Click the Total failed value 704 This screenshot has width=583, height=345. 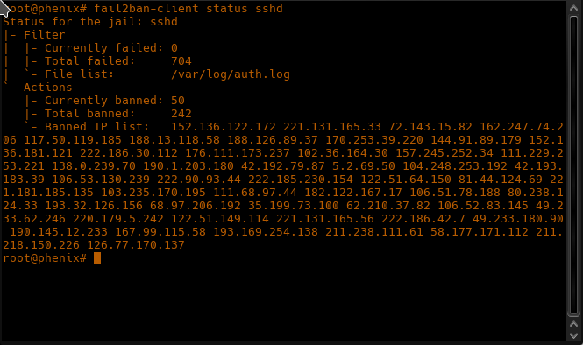pos(181,61)
